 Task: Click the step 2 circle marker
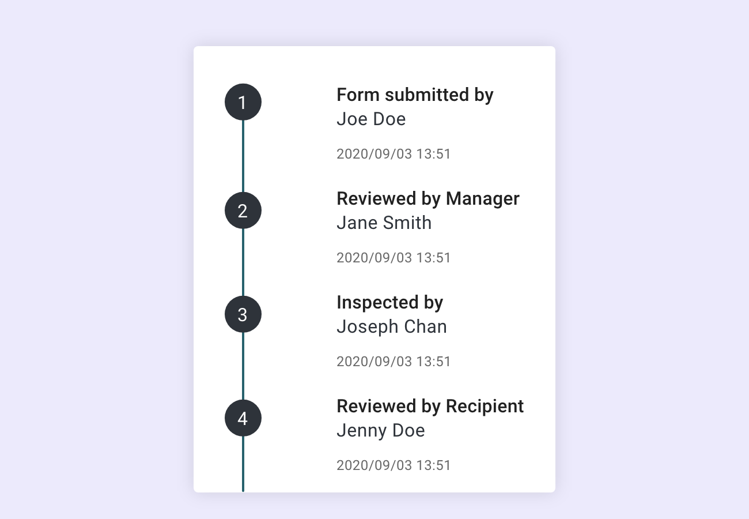click(x=243, y=210)
